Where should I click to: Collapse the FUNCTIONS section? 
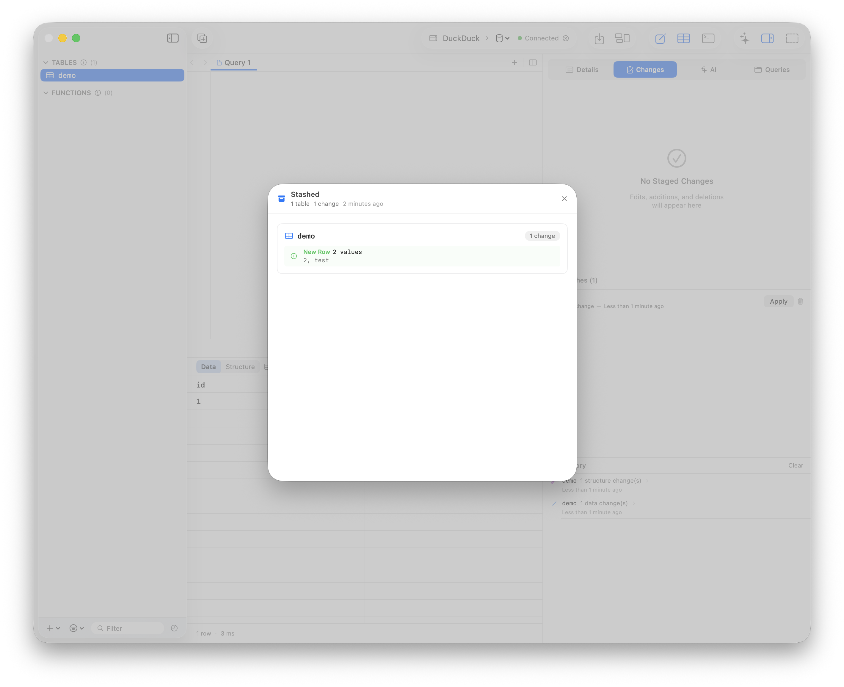point(46,93)
